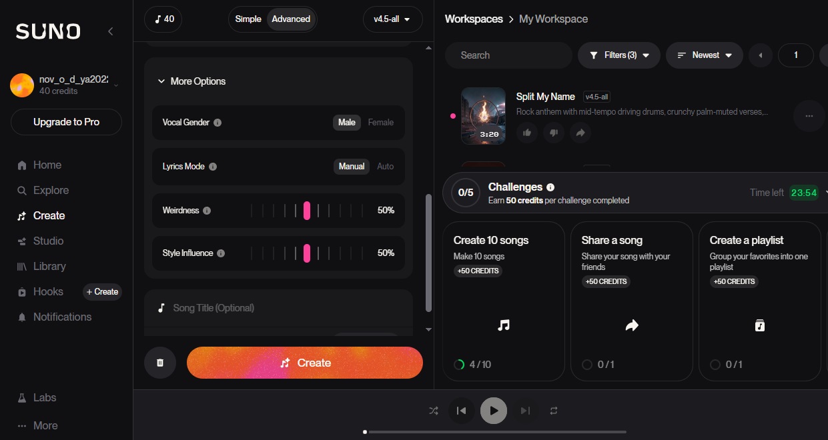Click the Song Title input field
The image size is (828, 440).
pyautogui.click(x=278, y=308)
